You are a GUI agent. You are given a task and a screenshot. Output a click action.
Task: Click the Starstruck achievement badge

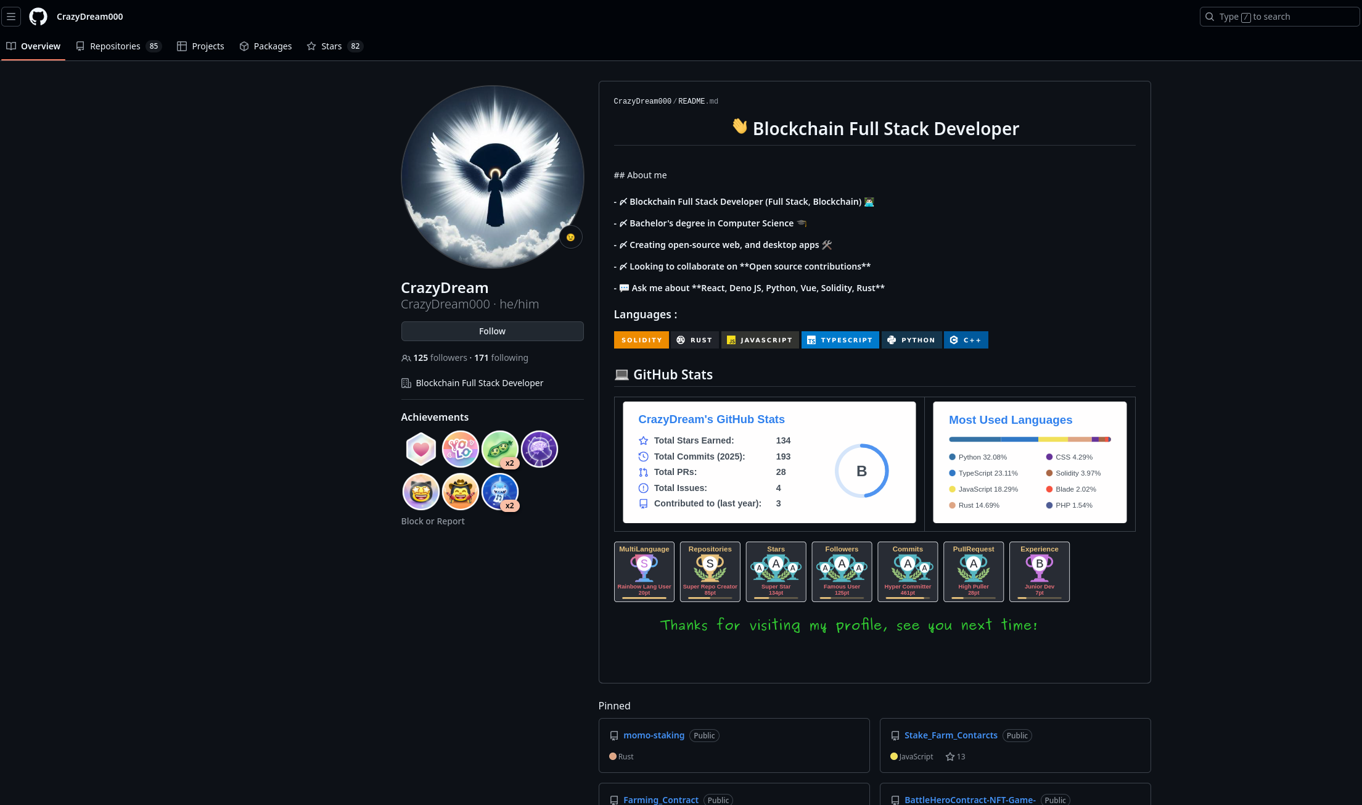coord(421,492)
